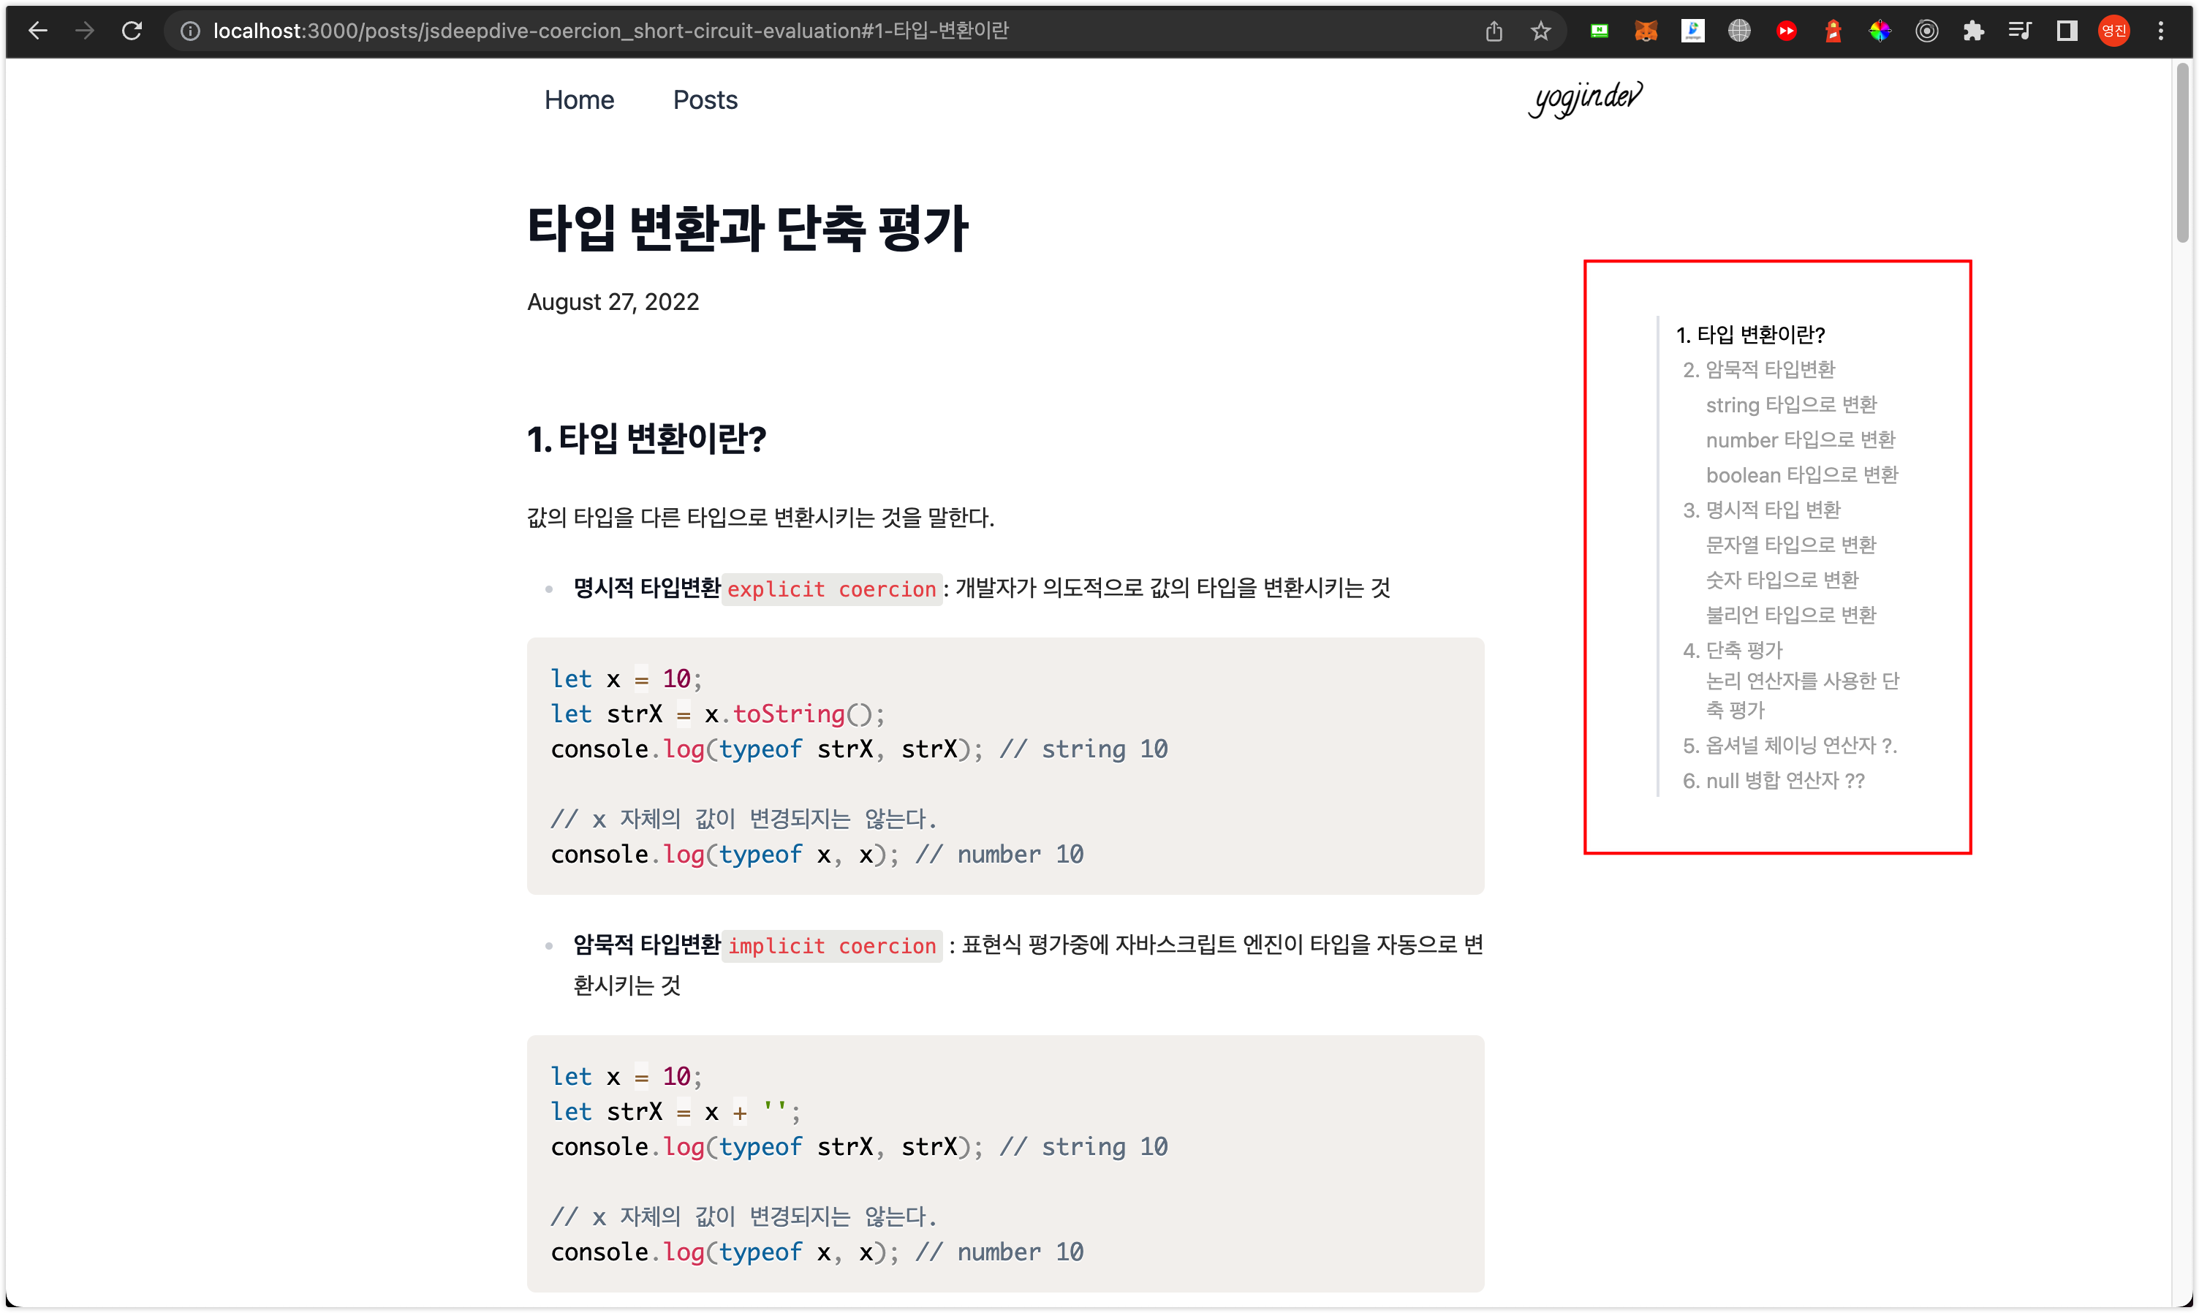Jump to '4. 단축 평가' in contents
2199x1313 pixels.
(x=1732, y=651)
